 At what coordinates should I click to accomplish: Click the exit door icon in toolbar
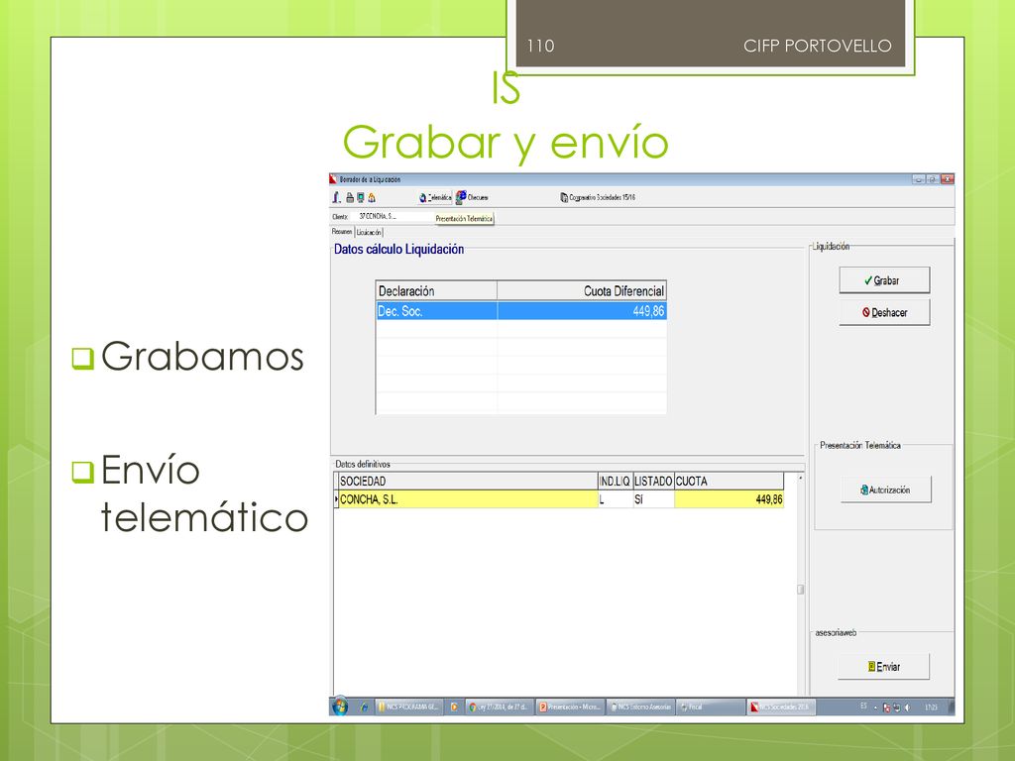pos(336,197)
